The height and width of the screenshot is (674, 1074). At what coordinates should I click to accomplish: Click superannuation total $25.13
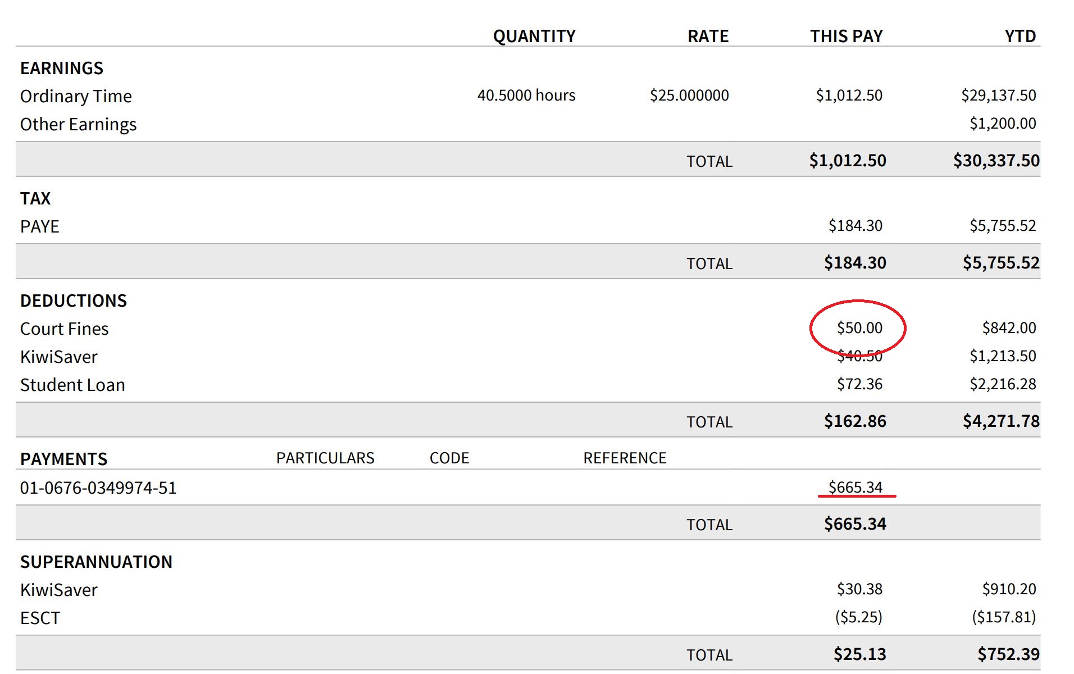(859, 654)
